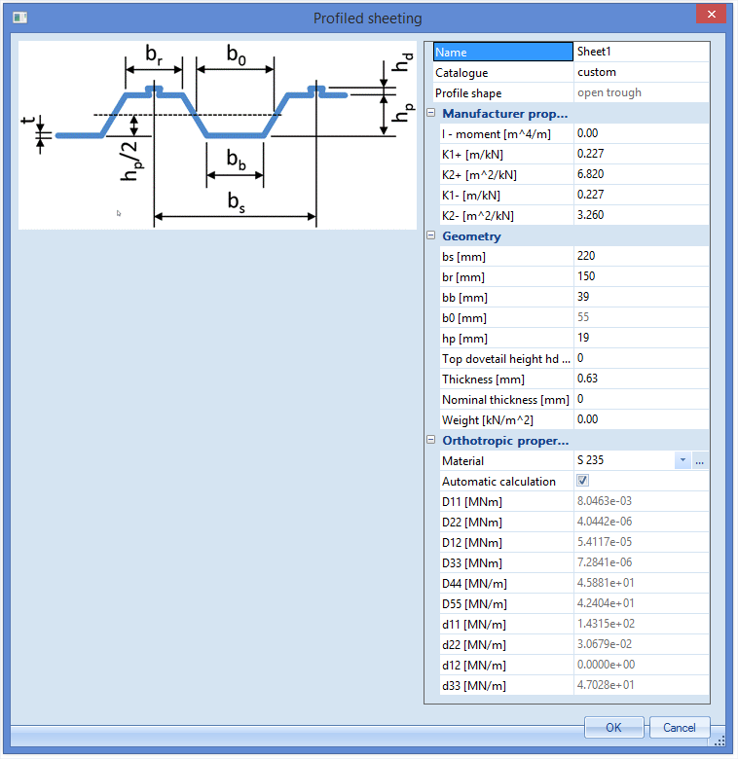Click the profile sheeting diagram image
738x759 pixels.
click(x=217, y=135)
